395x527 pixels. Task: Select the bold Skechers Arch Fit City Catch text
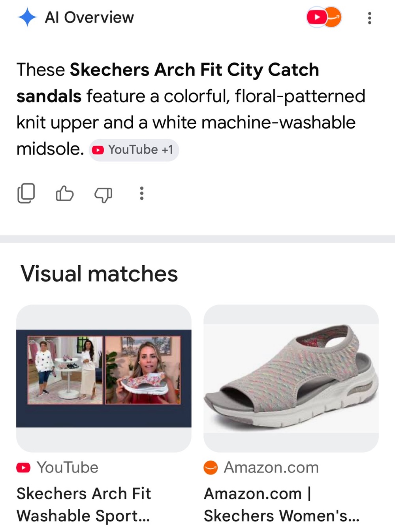tap(195, 70)
